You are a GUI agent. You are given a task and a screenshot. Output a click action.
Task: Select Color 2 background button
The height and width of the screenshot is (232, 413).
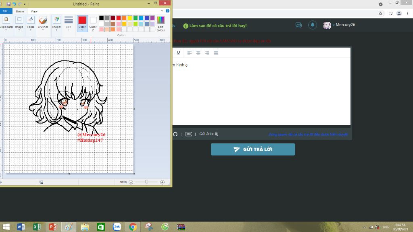(x=93, y=23)
